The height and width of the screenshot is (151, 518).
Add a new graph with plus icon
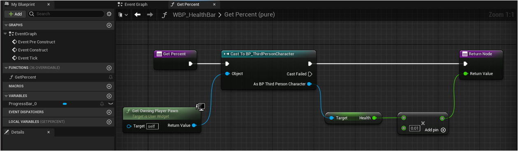(x=109, y=25)
